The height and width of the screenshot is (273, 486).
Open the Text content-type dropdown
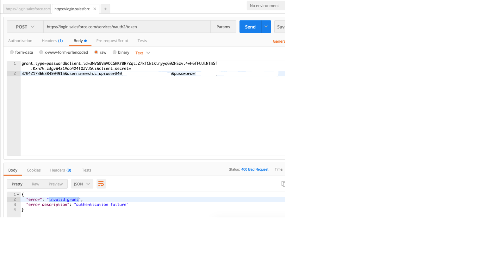point(143,53)
